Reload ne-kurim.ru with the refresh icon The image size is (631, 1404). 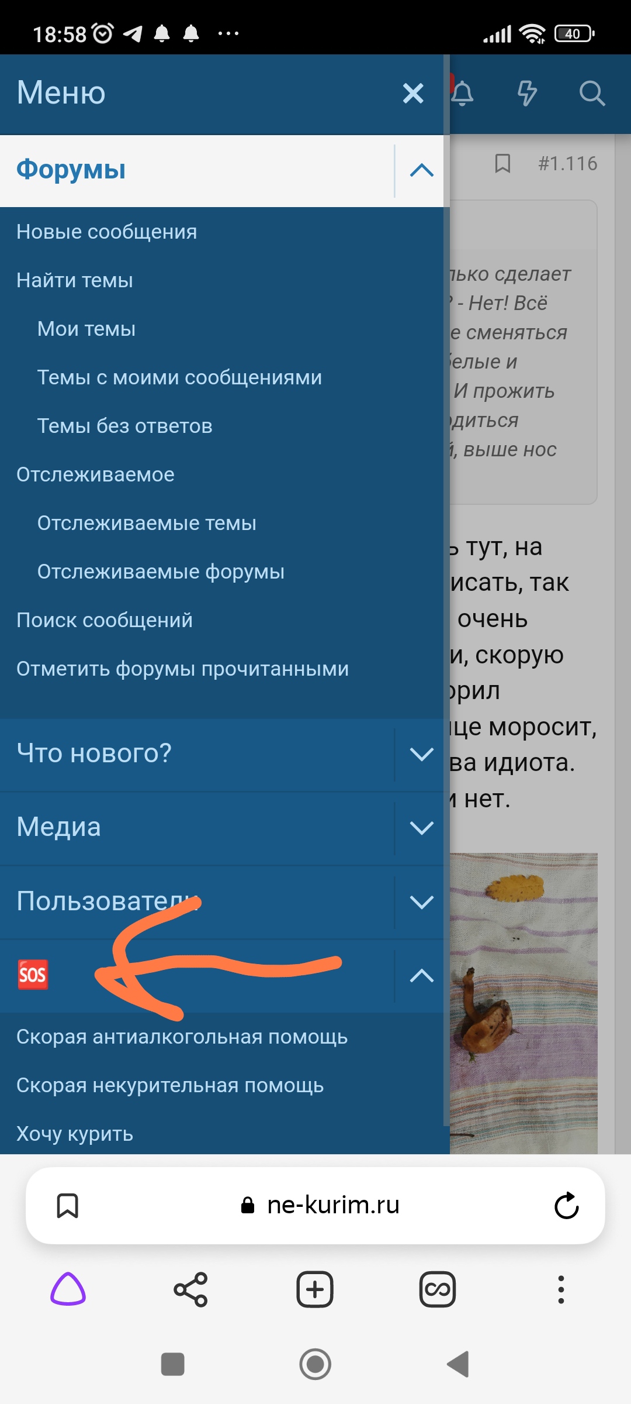tap(566, 1206)
